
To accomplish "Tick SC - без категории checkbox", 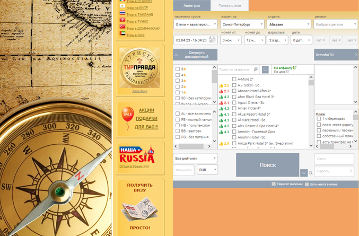I will [178, 98].
